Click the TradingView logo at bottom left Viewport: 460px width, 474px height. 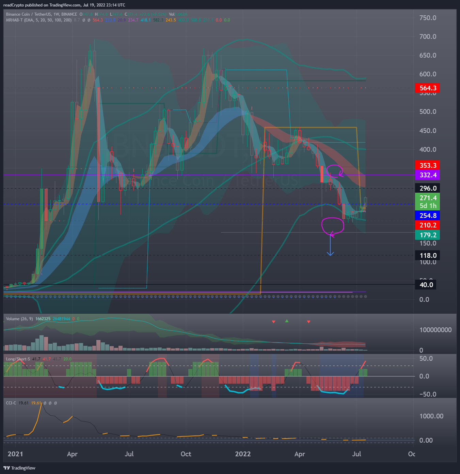click(x=19, y=468)
